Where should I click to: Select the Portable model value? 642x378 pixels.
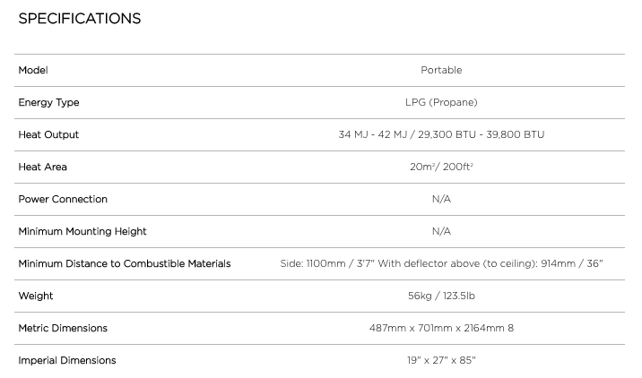click(x=441, y=70)
